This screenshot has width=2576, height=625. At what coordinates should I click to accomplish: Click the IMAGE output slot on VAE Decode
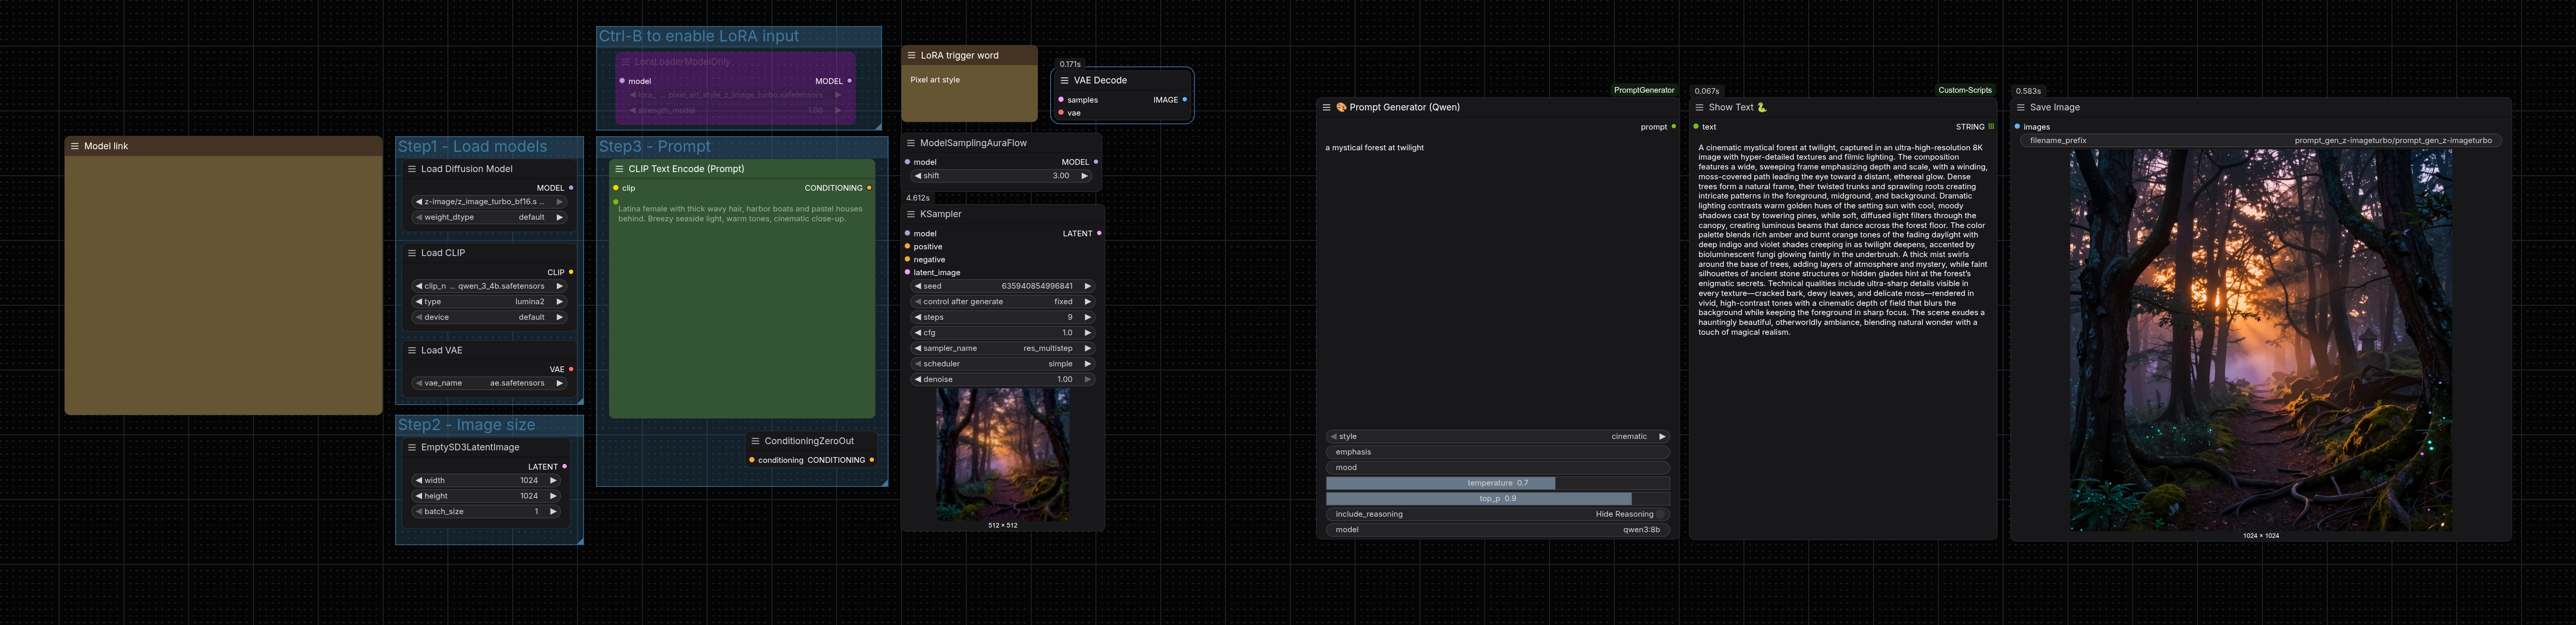click(1185, 100)
